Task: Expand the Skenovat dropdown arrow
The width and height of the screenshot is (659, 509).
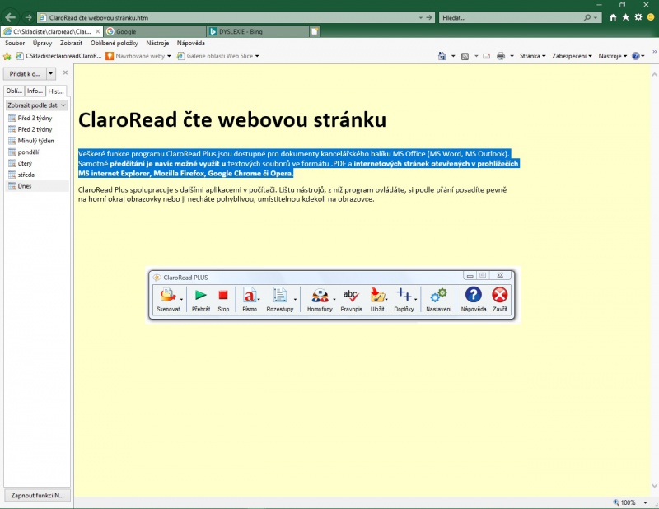Action: click(x=181, y=299)
